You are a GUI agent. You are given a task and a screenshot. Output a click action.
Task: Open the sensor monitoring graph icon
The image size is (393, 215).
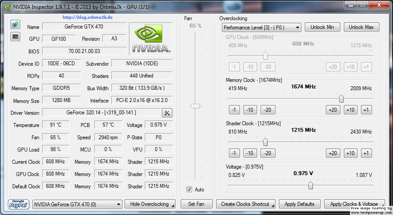tap(15, 37)
